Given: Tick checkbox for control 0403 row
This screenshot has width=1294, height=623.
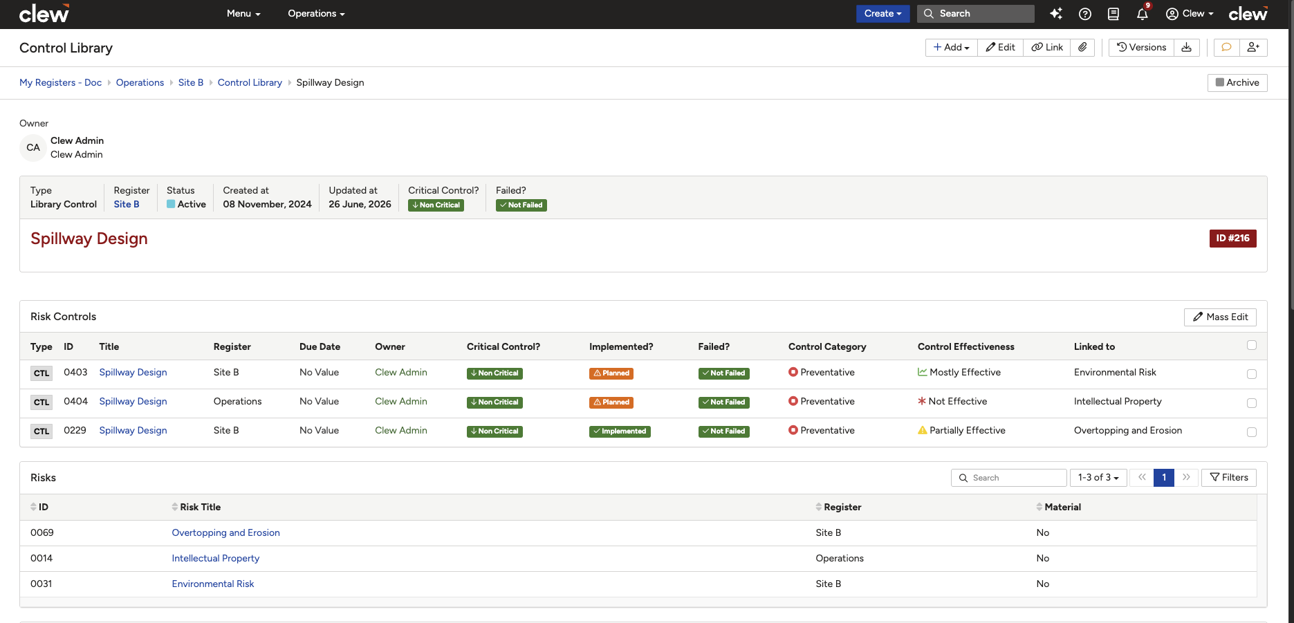Looking at the screenshot, I should point(1252,374).
